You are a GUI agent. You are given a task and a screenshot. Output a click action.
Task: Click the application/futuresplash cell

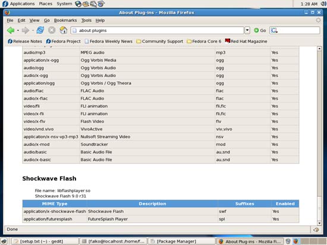pos(55,219)
